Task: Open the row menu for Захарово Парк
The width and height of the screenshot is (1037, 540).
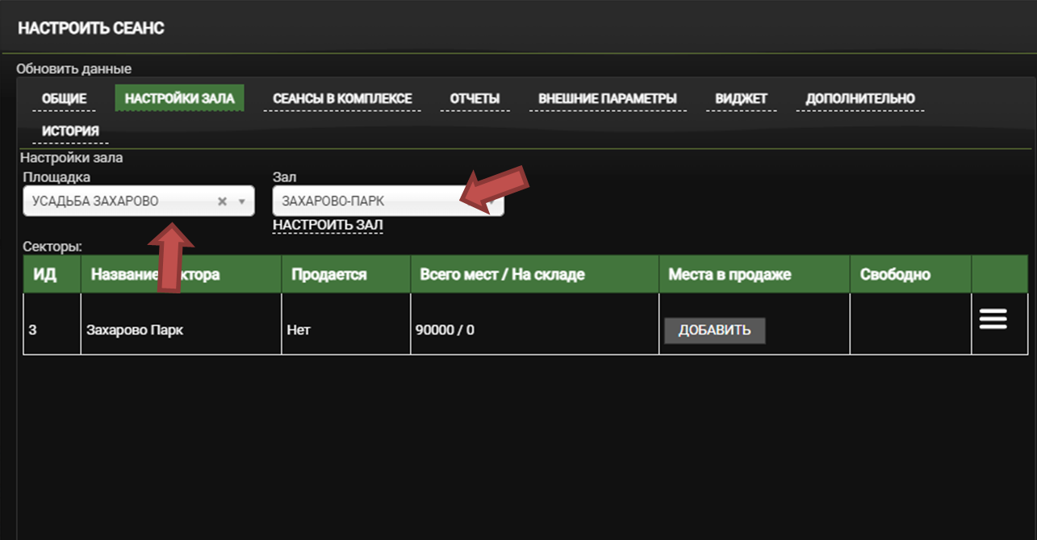Action: [993, 320]
